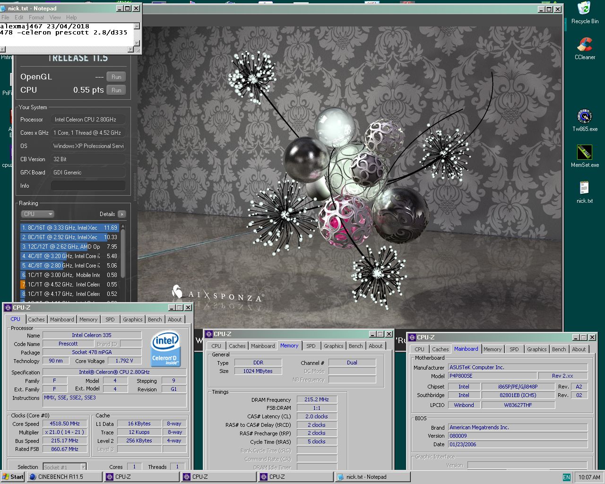Viewport: 605px width, 484px height.
Task: Select ranking entry 1C/1T @ 3.00 GHz Mobile
Action: coord(69,275)
